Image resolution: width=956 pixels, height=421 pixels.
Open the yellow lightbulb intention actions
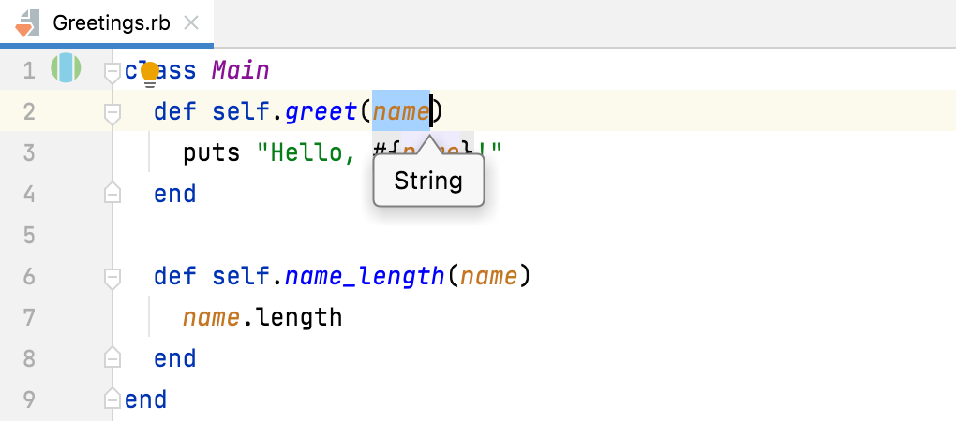[150, 72]
